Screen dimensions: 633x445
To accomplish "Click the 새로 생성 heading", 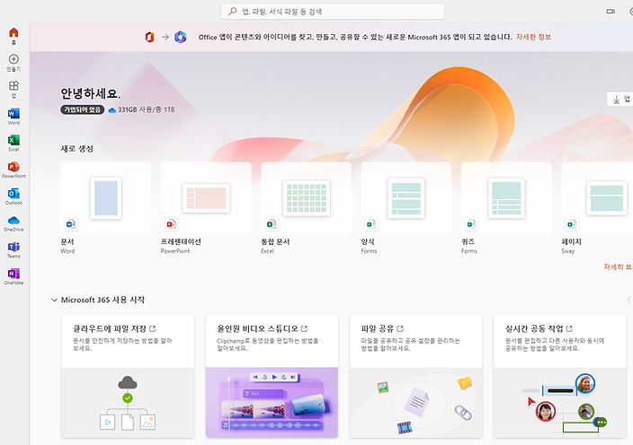I will (76, 149).
